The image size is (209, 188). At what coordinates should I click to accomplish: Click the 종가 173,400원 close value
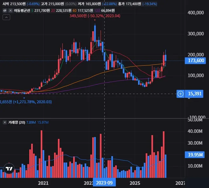(129, 4)
